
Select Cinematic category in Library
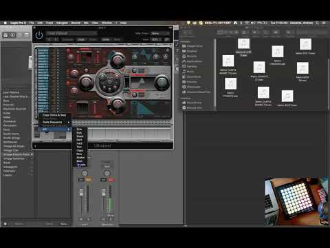pyautogui.click(x=10, y=171)
